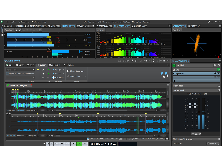
Task: Click the Record button in transport
Action: pyautogui.click(x=85, y=144)
